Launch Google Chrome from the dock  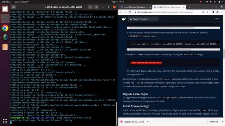tap(5, 28)
